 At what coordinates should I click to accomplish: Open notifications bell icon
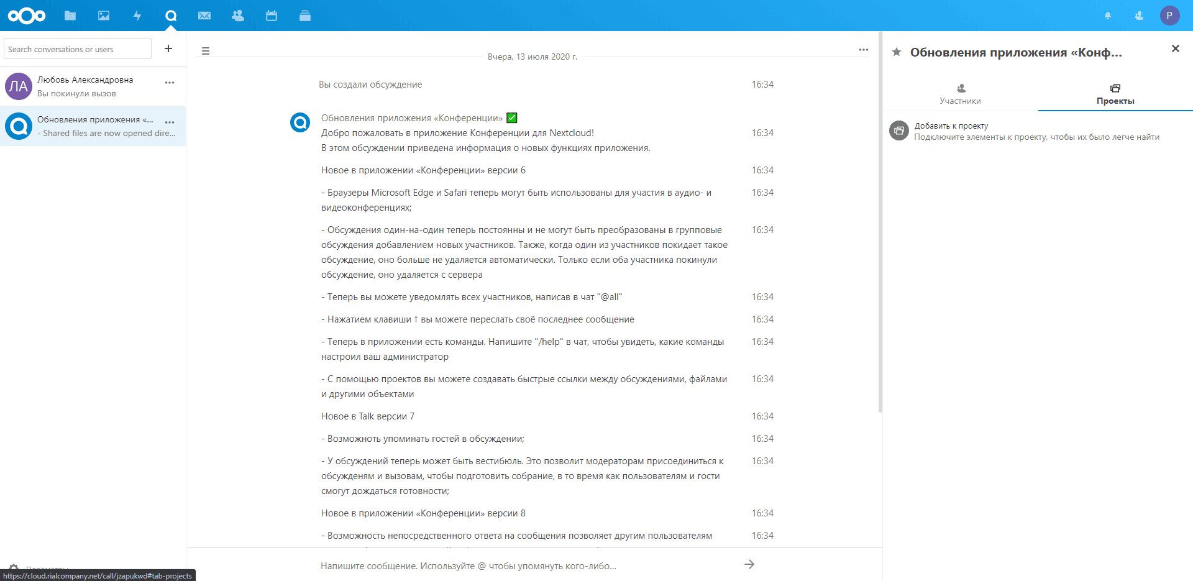point(1108,16)
